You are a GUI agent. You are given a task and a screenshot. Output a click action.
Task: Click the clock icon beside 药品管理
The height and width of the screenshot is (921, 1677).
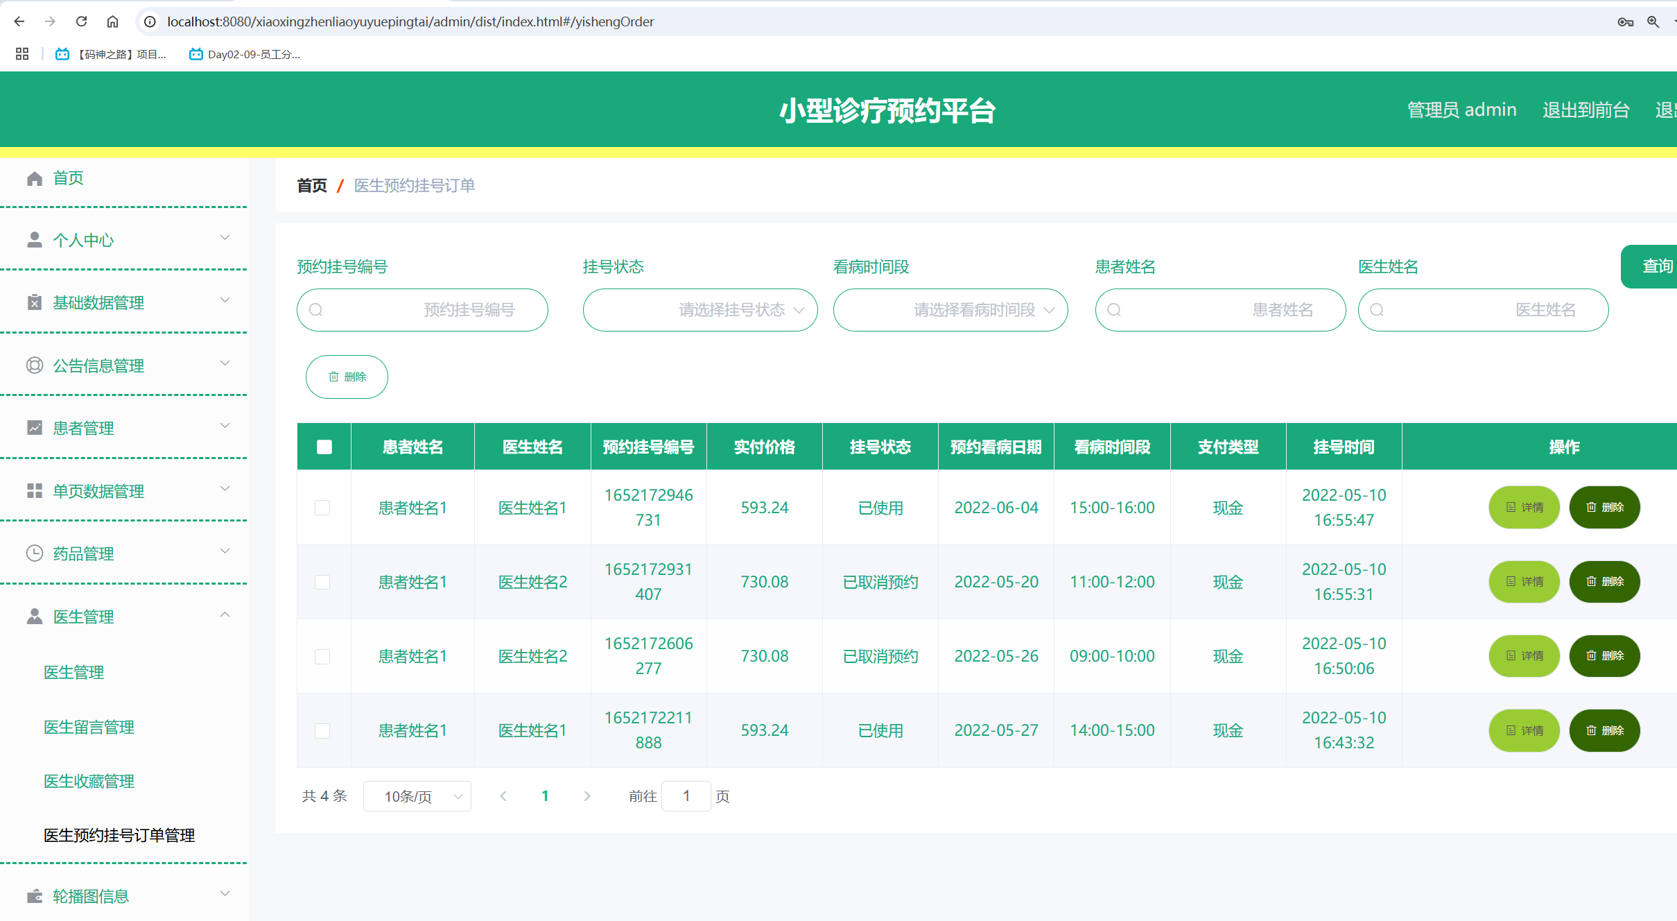coord(35,553)
